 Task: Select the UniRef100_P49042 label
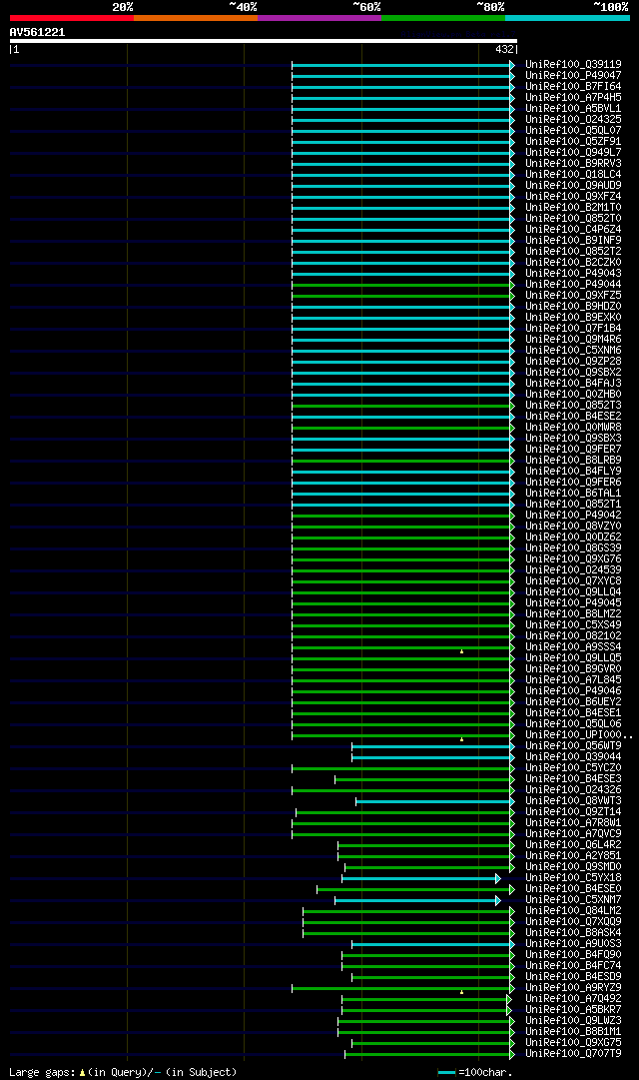(573, 516)
